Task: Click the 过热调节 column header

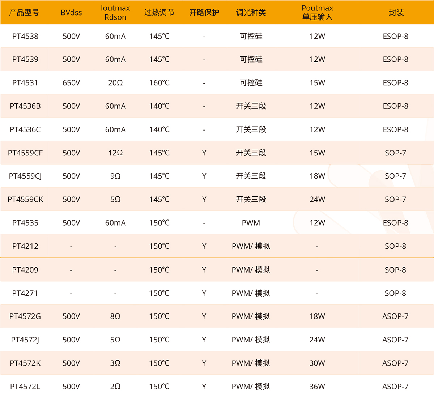Action: (x=159, y=13)
